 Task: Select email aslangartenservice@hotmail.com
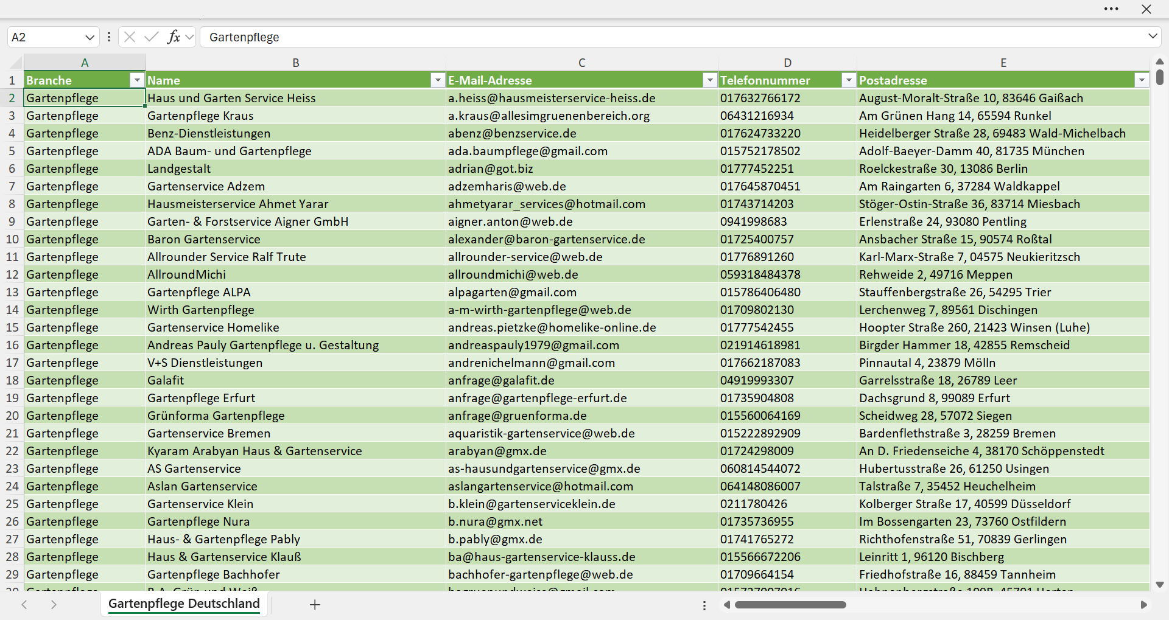[x=582, y=486]
